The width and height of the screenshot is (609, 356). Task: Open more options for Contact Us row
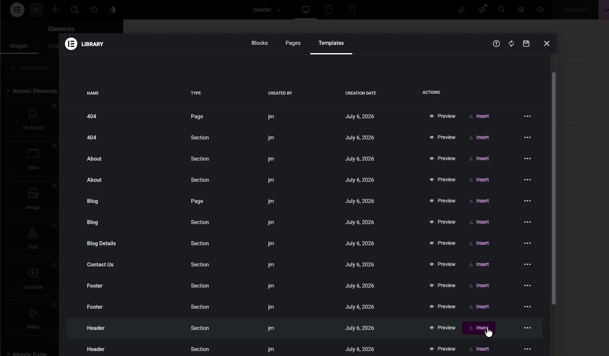tap(528, 264)
